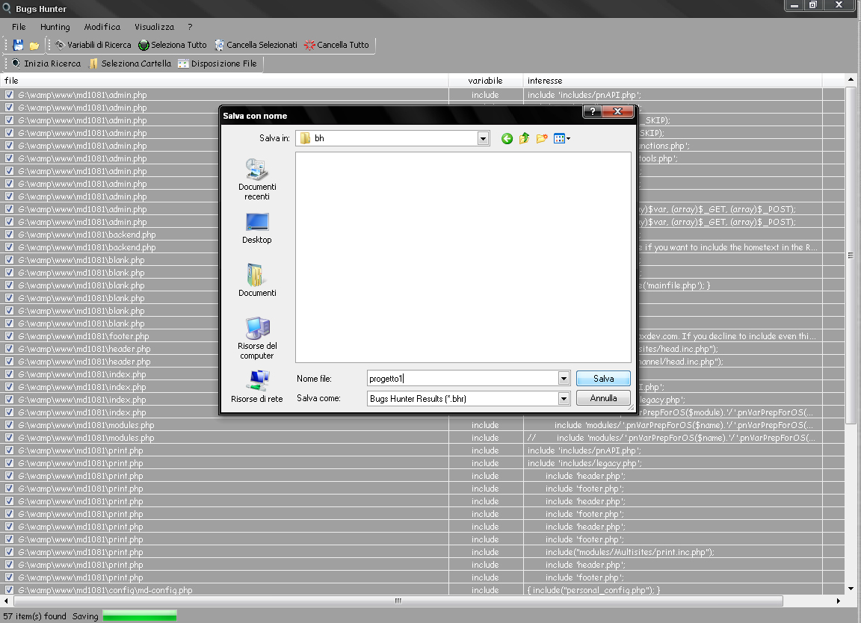Click the green back arrow in save dialog
Screen dimensions: 861x623
(507, 138)
